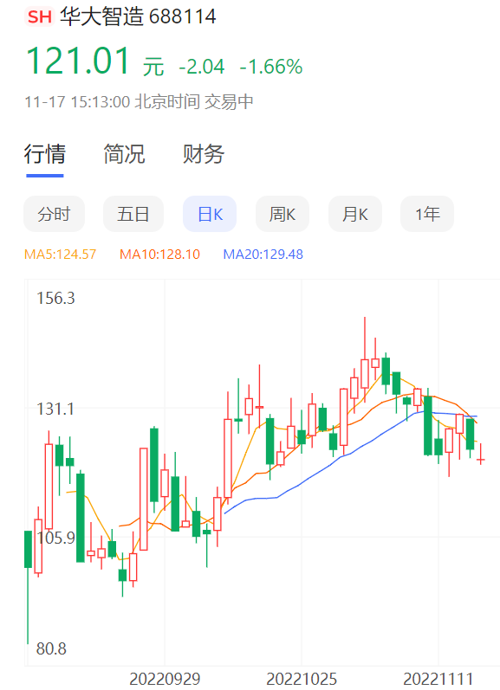Click the MA20:129.48 indicator label

coord(263,255)
